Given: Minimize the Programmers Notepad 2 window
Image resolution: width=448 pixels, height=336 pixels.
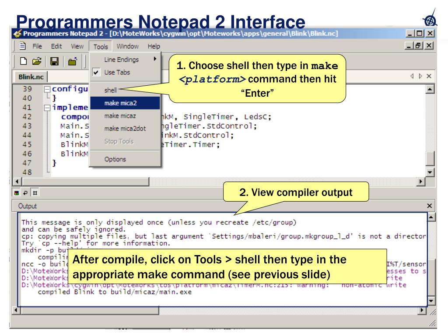Looking at the screenshot, I should (410, 33).
